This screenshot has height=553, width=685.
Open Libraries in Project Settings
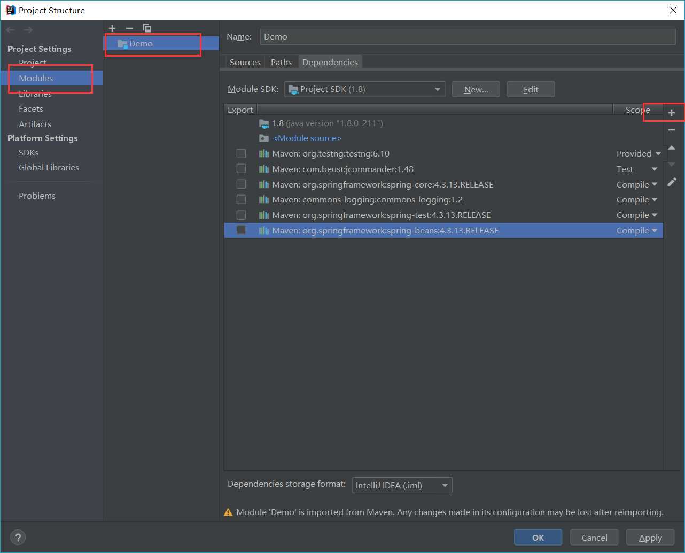click(x=35, y=94)
